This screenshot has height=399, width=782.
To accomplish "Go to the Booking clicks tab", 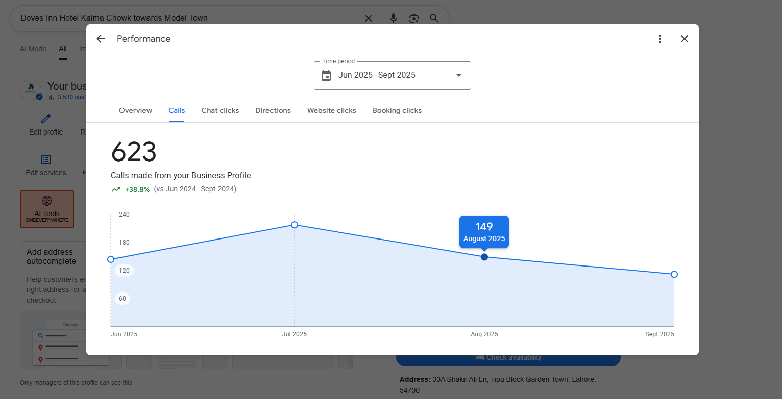I will (x=397, y=110).
